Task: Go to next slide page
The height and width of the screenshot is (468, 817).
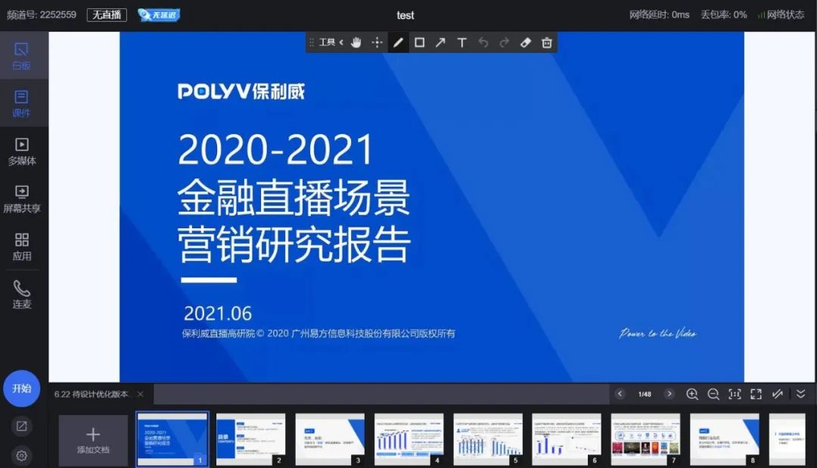Action: coord(669,394)
